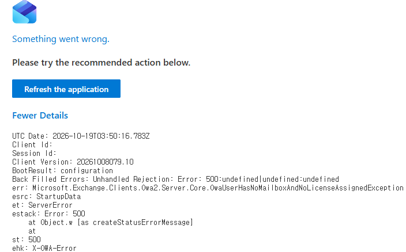The width and height of the screenshot is (406, 252).
Task: Select the UTC Date timestamp line
Action: (81, 136)
